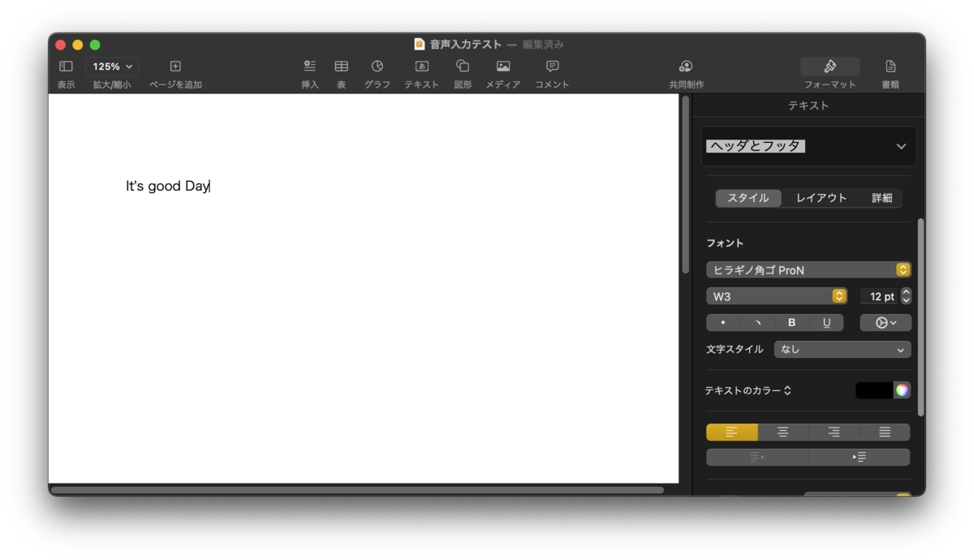Decrease indent of the paragraph
Viewport: 974px width, 560px height.
pos(757,457)
